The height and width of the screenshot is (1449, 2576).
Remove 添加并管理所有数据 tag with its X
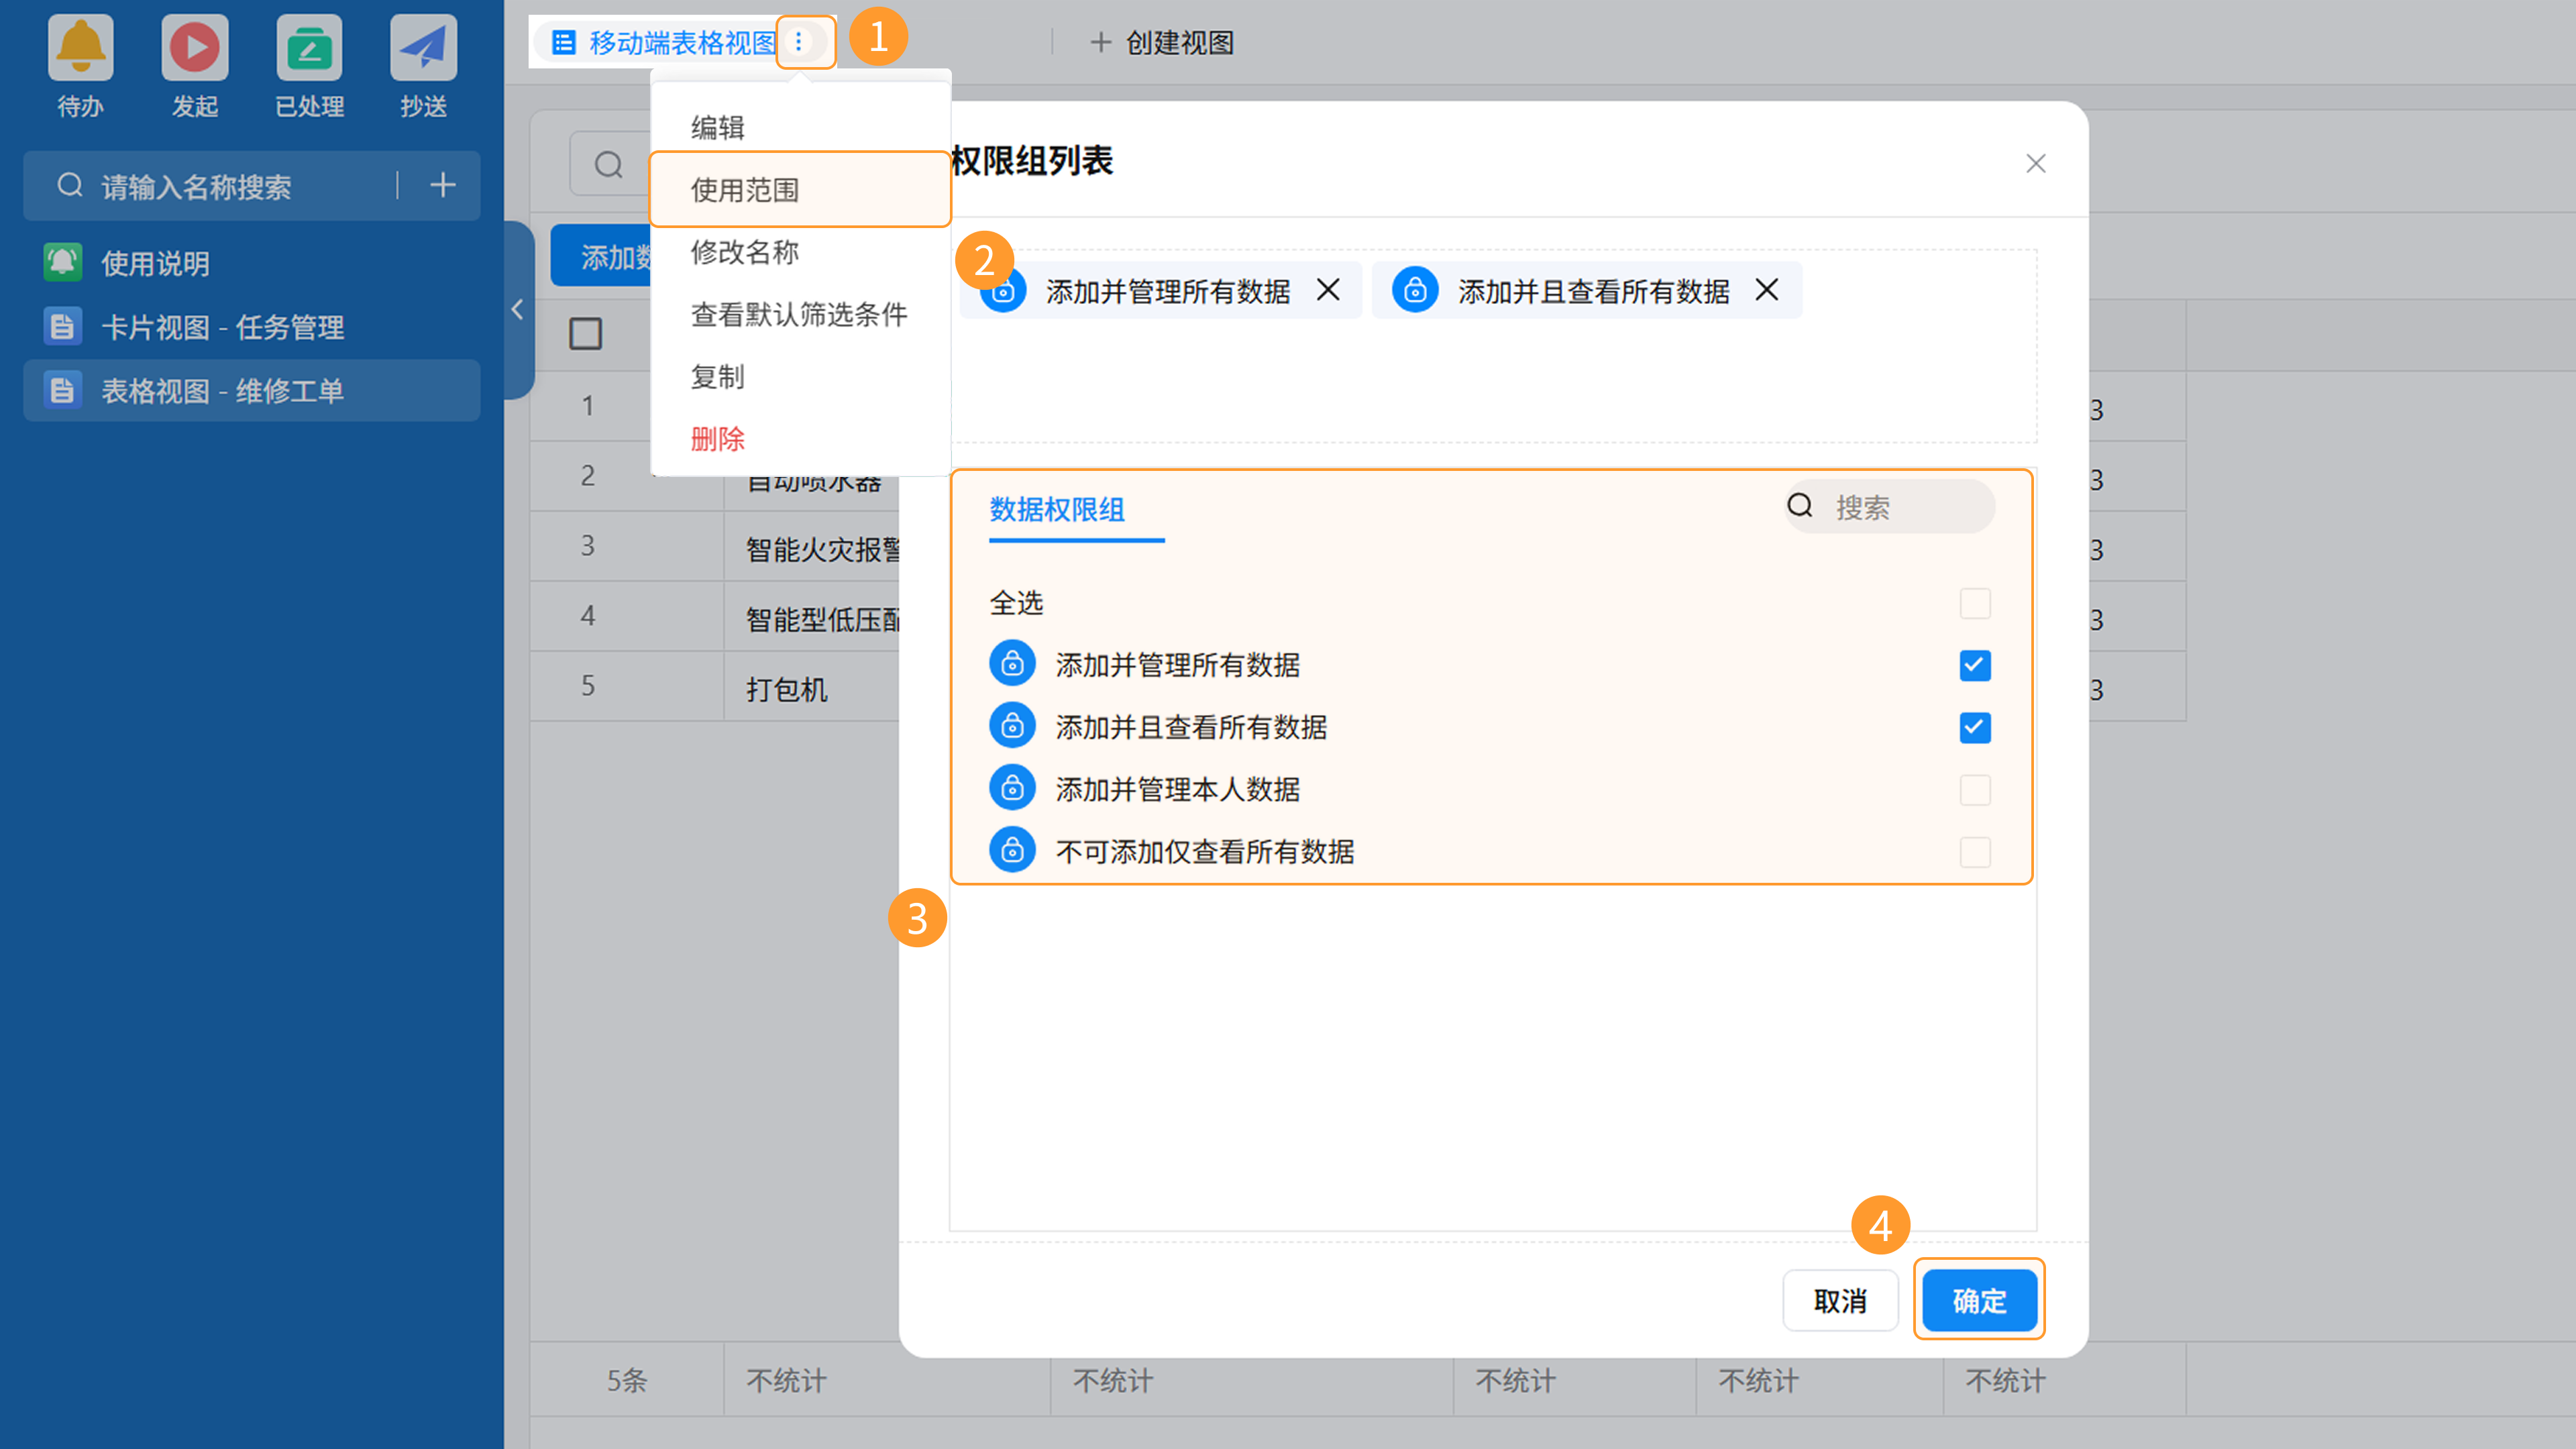(1328, 290)
